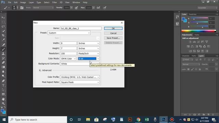
Task: Toggle pixel layer filter in Layers panel
Action: (197, 59)
